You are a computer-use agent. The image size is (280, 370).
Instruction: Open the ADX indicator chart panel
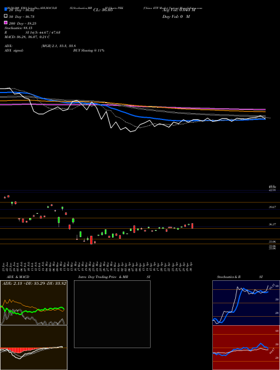[34, 303]
